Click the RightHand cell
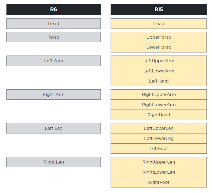Image resolution: width=212 pixels, height=193 pixels. click(x=159, y=115)
